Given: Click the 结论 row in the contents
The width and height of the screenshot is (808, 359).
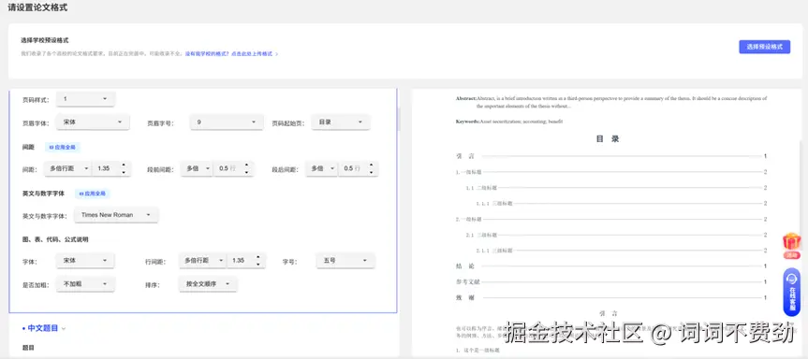Looking at the screenshot, I should 611,266.
